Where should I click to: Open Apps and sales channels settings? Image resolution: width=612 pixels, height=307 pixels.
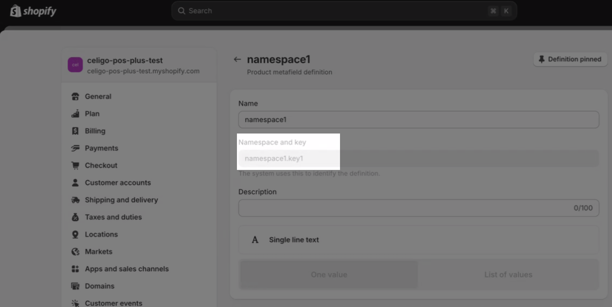(127, 269)
